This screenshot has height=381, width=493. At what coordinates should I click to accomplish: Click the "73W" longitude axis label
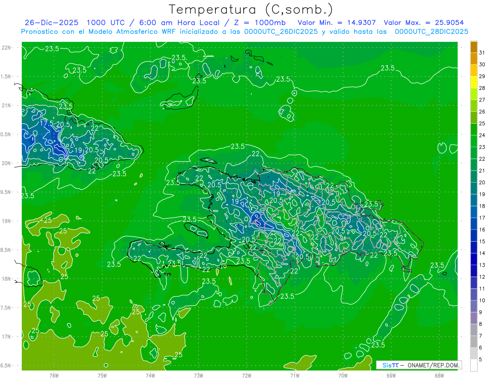click(198, 375)
